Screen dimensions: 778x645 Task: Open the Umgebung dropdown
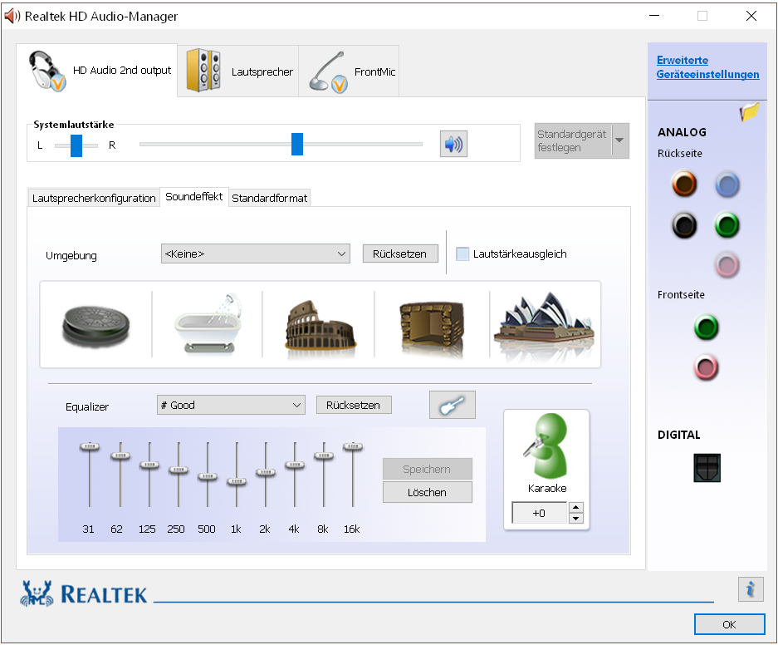pos(256,254)
